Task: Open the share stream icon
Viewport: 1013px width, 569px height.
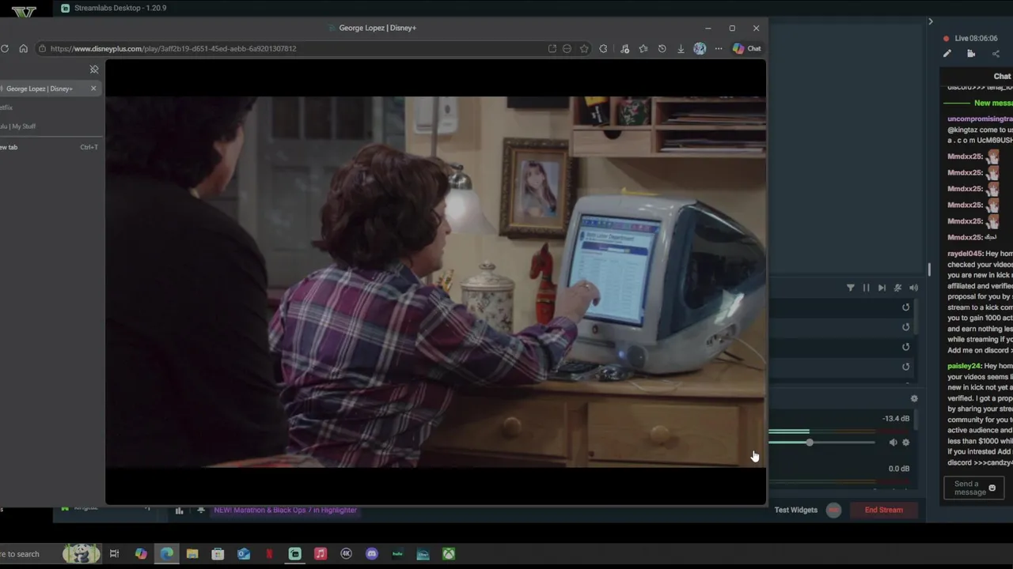Action: (996, 54)
